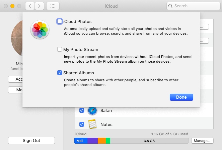Open the Manage... storage button
The width and height of the screenshot is (222, 150).
pos(202,141)
